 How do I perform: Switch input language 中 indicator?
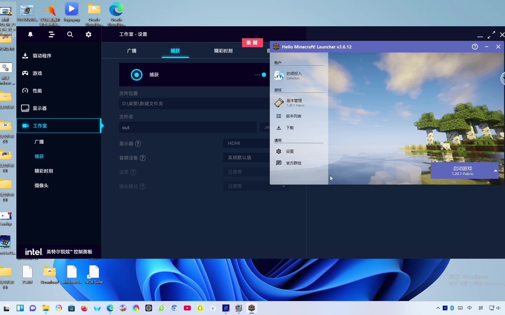(470, 308)
